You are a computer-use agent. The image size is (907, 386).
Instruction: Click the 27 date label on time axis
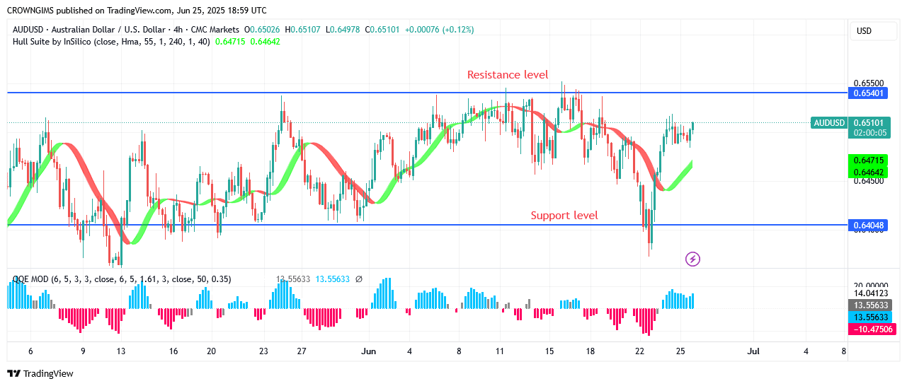tap(302, 351)
